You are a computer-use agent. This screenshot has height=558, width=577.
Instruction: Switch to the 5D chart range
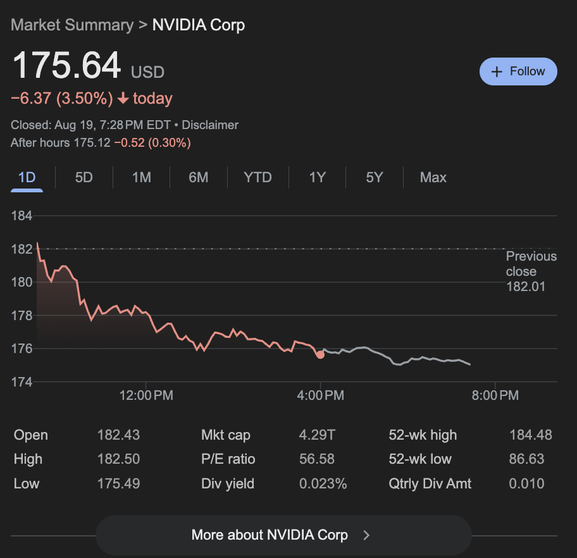[x=84, y=178]
